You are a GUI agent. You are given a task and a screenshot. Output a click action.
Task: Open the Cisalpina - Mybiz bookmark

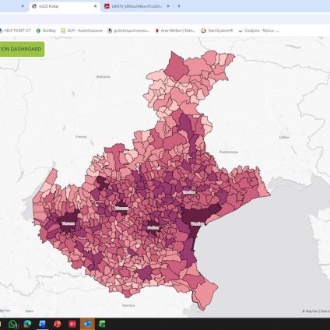[258, 30]
